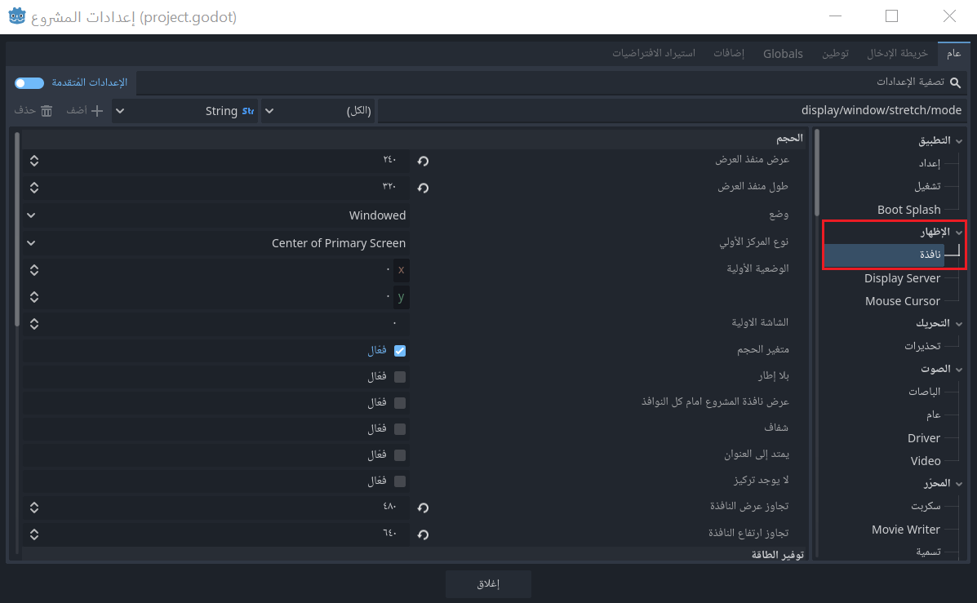Viewport: 977px width, 603px height.
Task: Open the String type dropdown
Action: click(184, 111)
